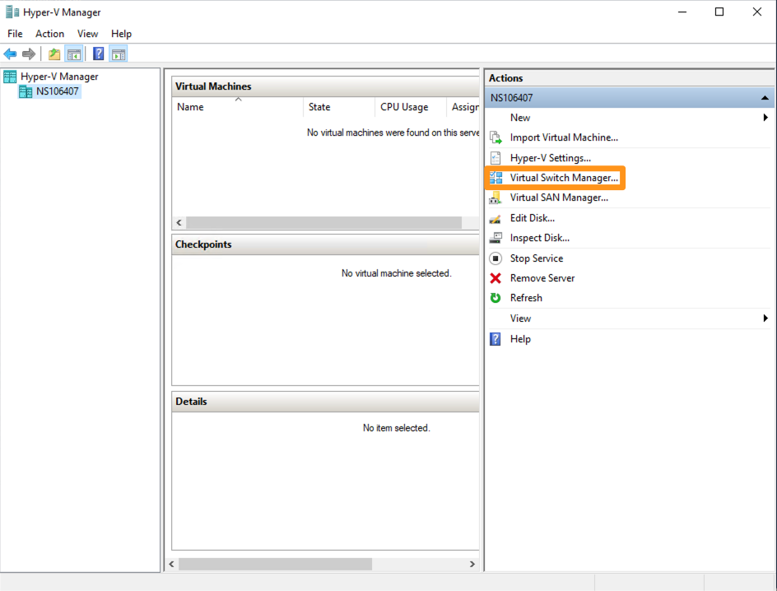Click the Back arrow toolbar icon
This screenshot has width=777, height=591.
[10, 54]
